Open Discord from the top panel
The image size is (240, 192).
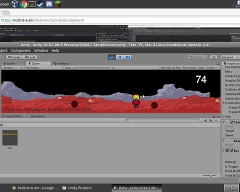click(x=49, y=4)
